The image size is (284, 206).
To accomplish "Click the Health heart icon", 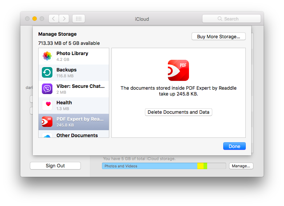I will tap(47, 105).
